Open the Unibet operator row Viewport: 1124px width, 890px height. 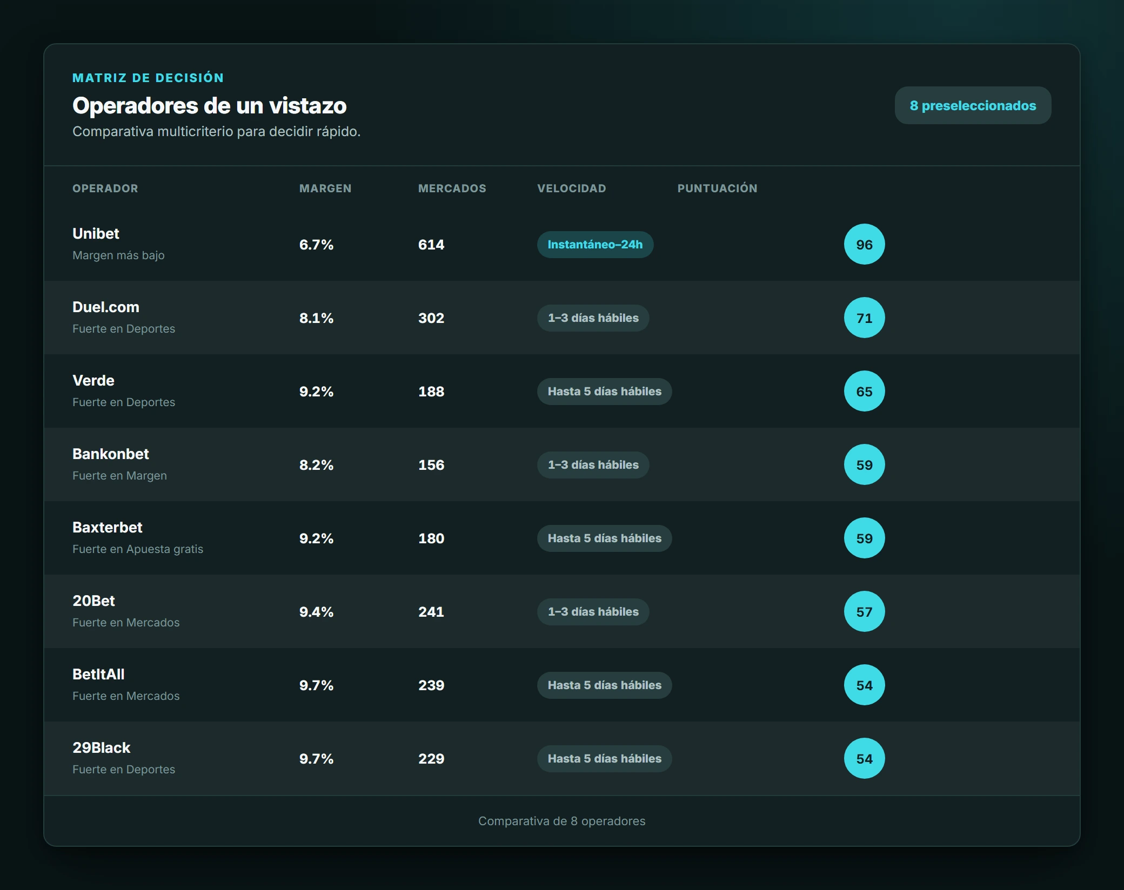562,244
